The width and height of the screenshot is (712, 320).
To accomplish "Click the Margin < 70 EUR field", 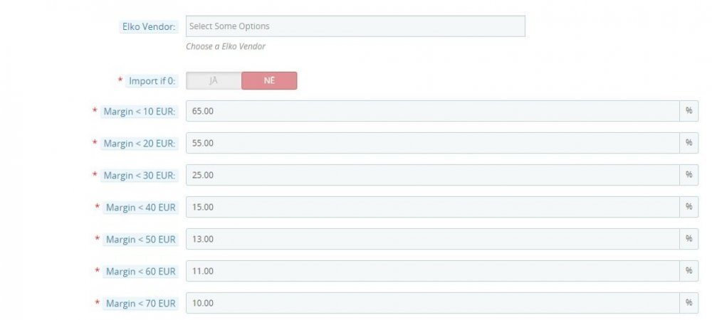I will [432, 303].
